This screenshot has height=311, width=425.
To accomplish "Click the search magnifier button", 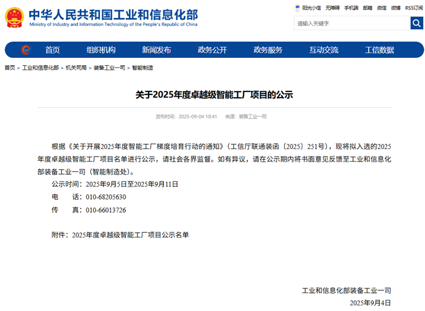I will [x=417, y=23].
